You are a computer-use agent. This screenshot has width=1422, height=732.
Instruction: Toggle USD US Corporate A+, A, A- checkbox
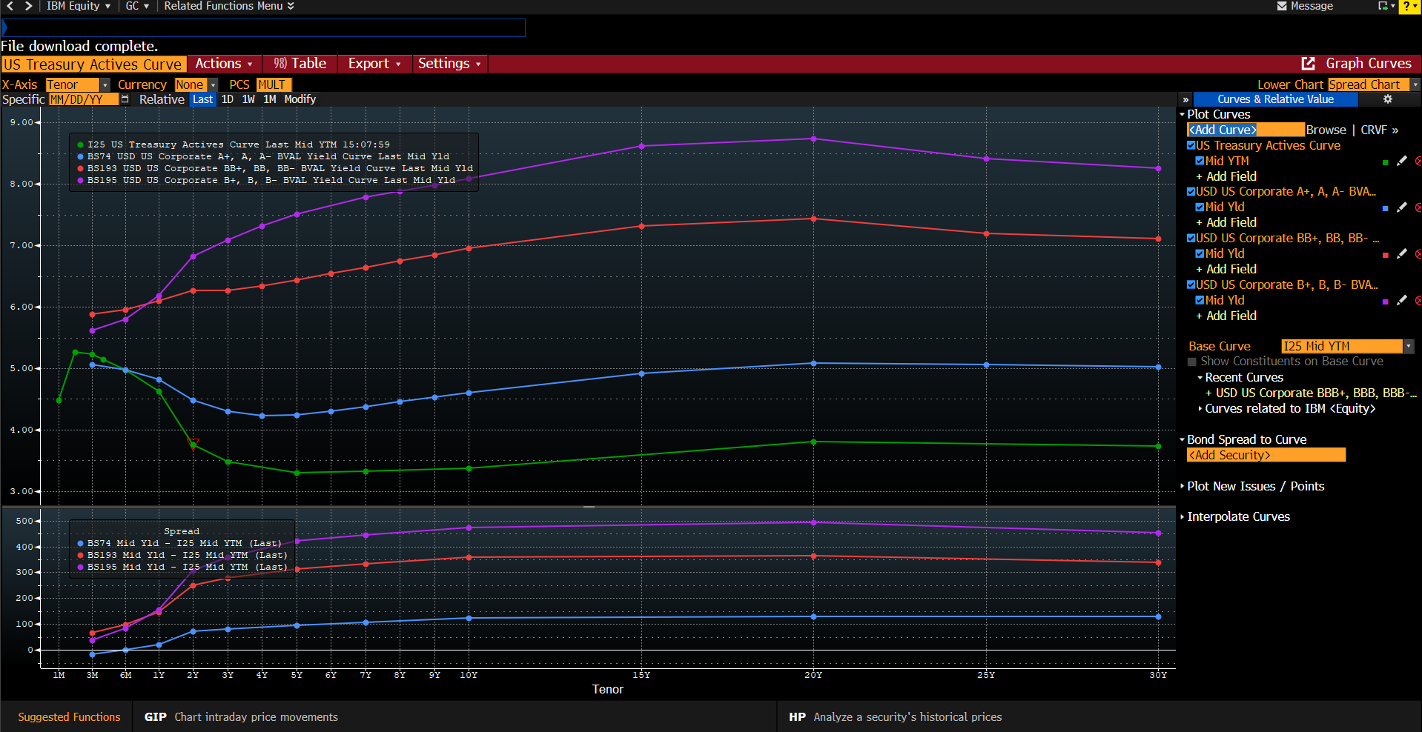pyautogui.click(x=1191, y=191)
